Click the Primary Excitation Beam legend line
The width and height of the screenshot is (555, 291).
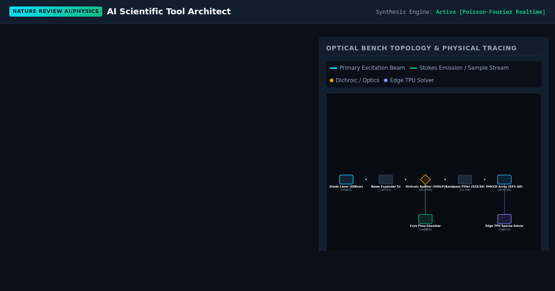coord(333,68)
